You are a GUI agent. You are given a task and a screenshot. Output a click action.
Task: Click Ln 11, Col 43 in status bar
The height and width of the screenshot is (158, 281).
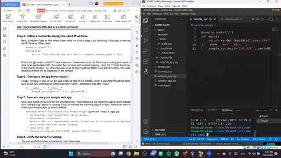196,139
